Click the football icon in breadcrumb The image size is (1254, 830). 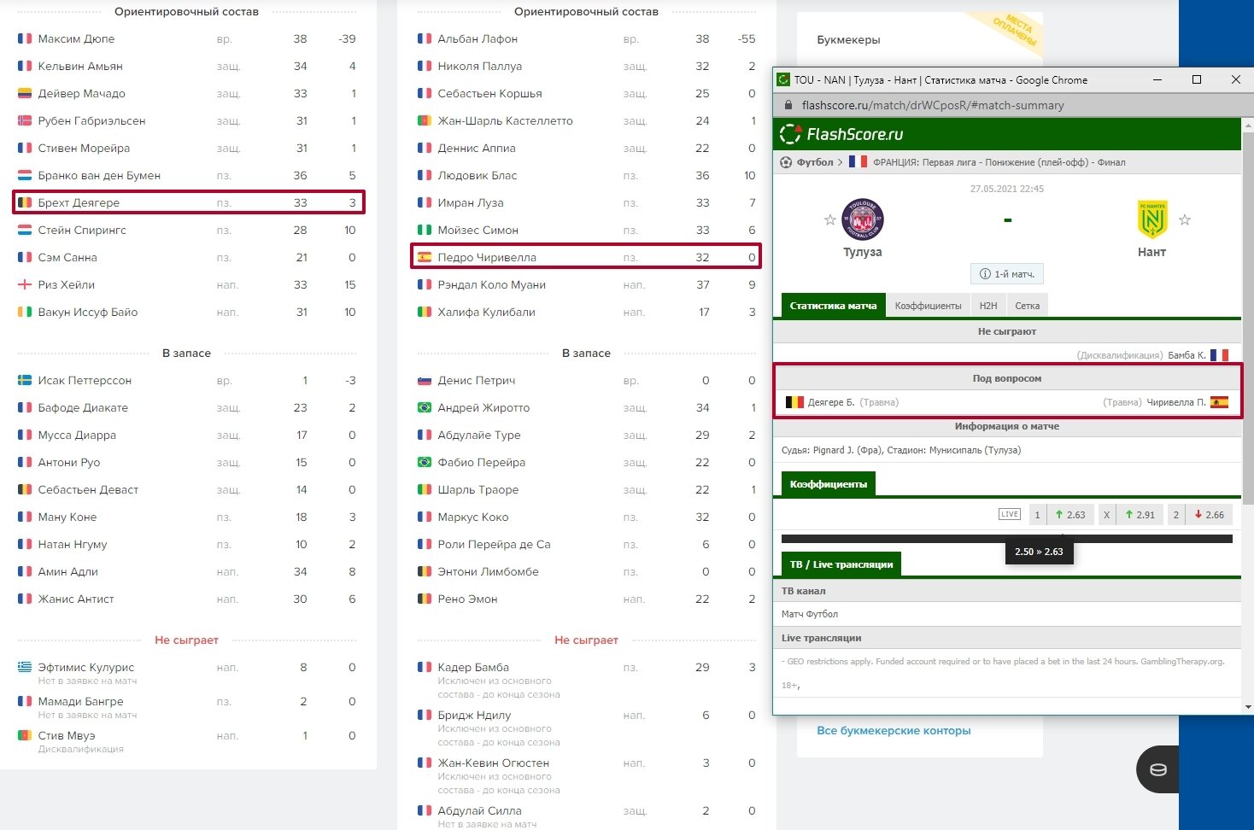click(786, 162)
